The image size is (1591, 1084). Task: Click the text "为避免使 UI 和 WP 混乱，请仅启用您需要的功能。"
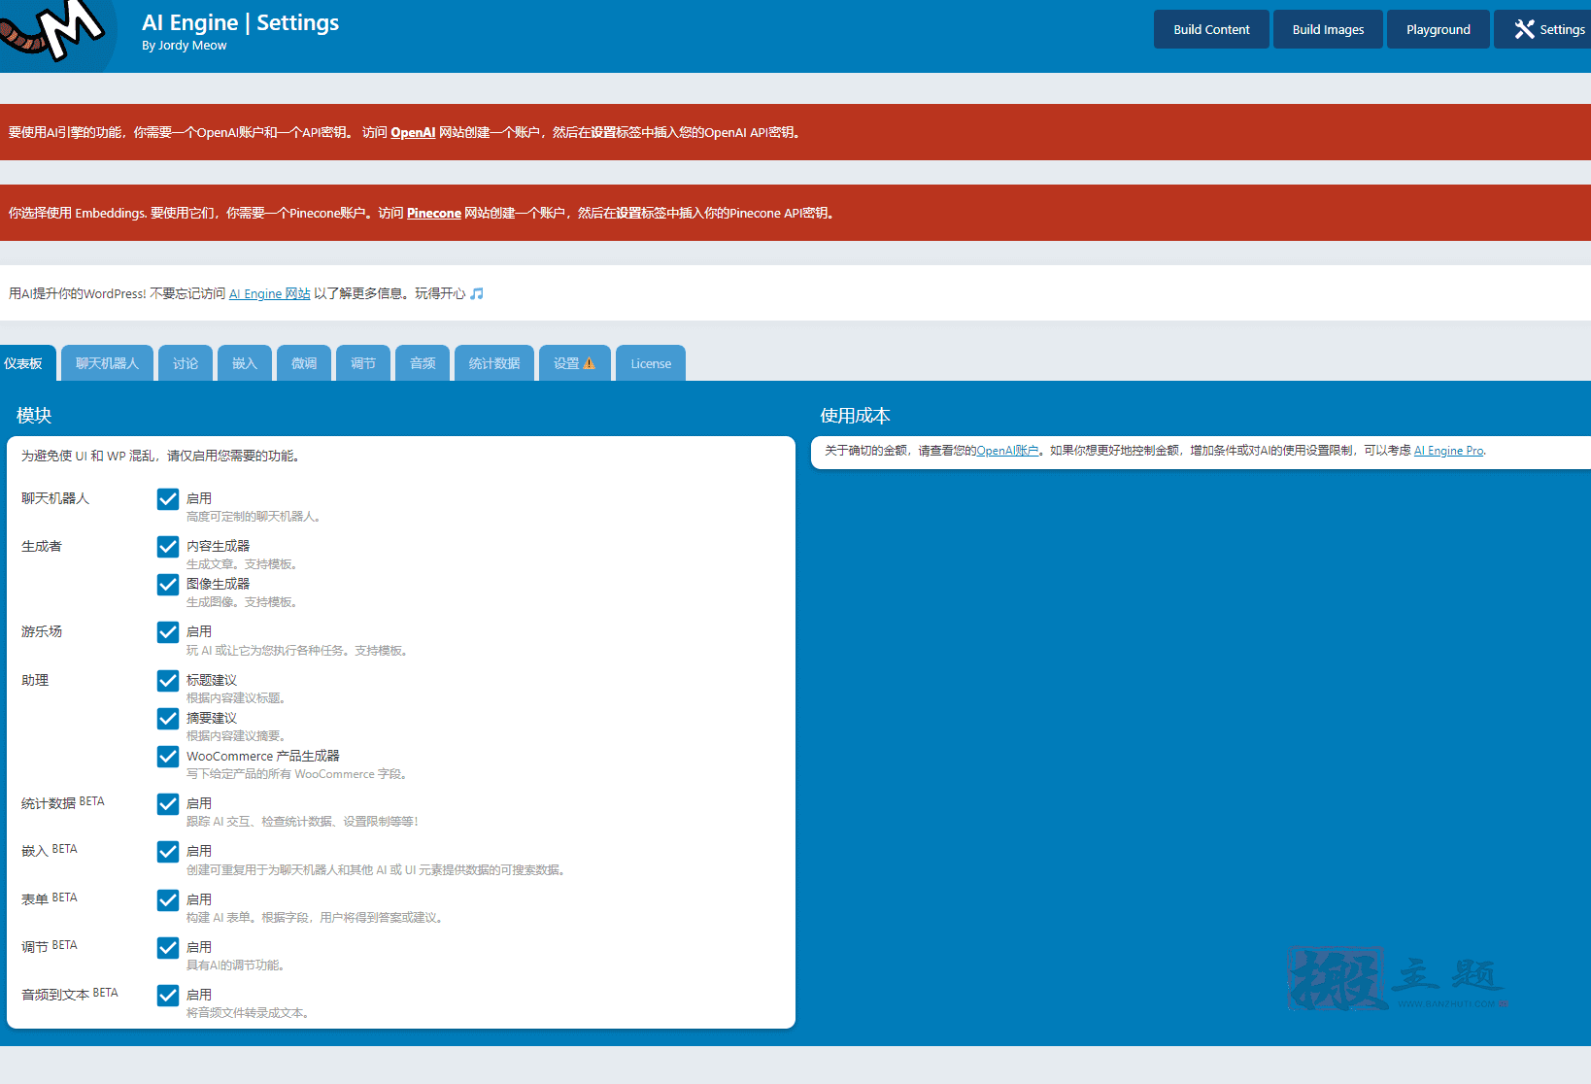click(160, 456)
